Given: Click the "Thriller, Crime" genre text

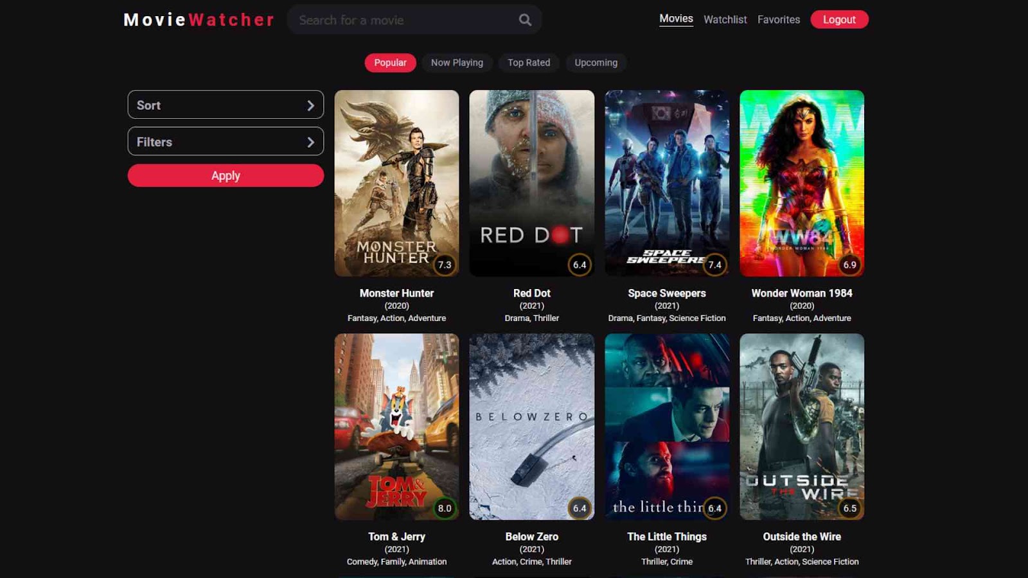Looking at the screenshot, I should (667, 561).
